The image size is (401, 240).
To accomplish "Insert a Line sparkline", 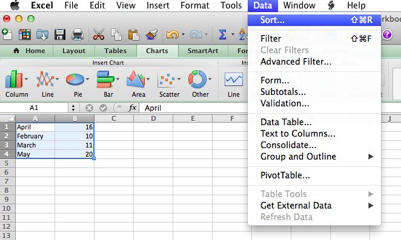I will click(233, 79).
